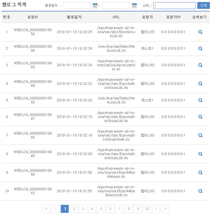Screen dimensions: 213x216
Task: Open details of row 10 log
Action: 200,191
